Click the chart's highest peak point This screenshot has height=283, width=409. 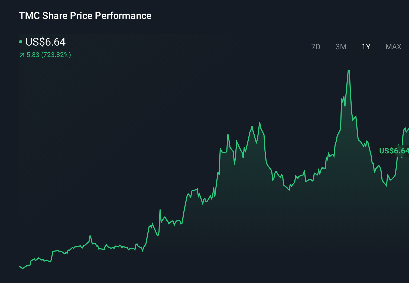click(x=349, y=70)
